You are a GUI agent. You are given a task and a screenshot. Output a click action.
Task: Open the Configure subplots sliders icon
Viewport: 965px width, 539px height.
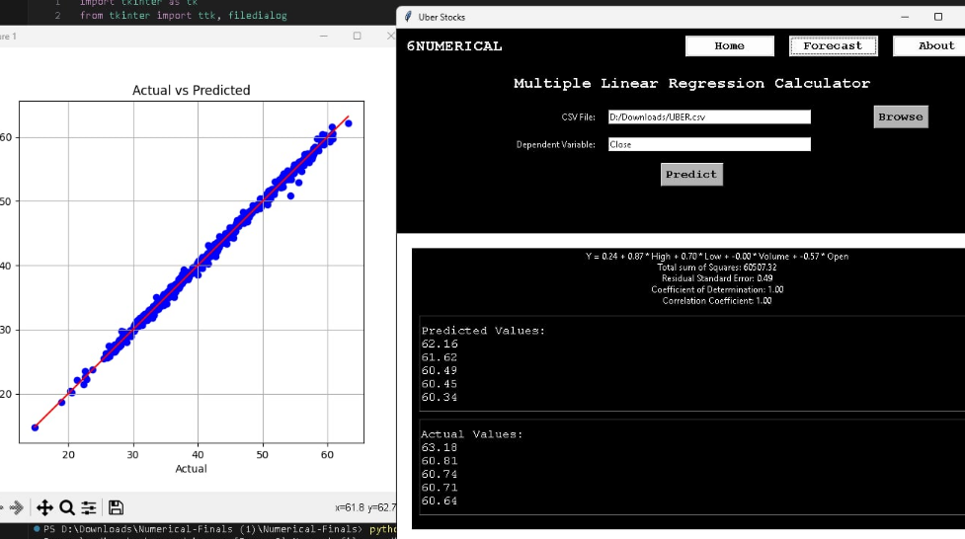click(89, 507)
